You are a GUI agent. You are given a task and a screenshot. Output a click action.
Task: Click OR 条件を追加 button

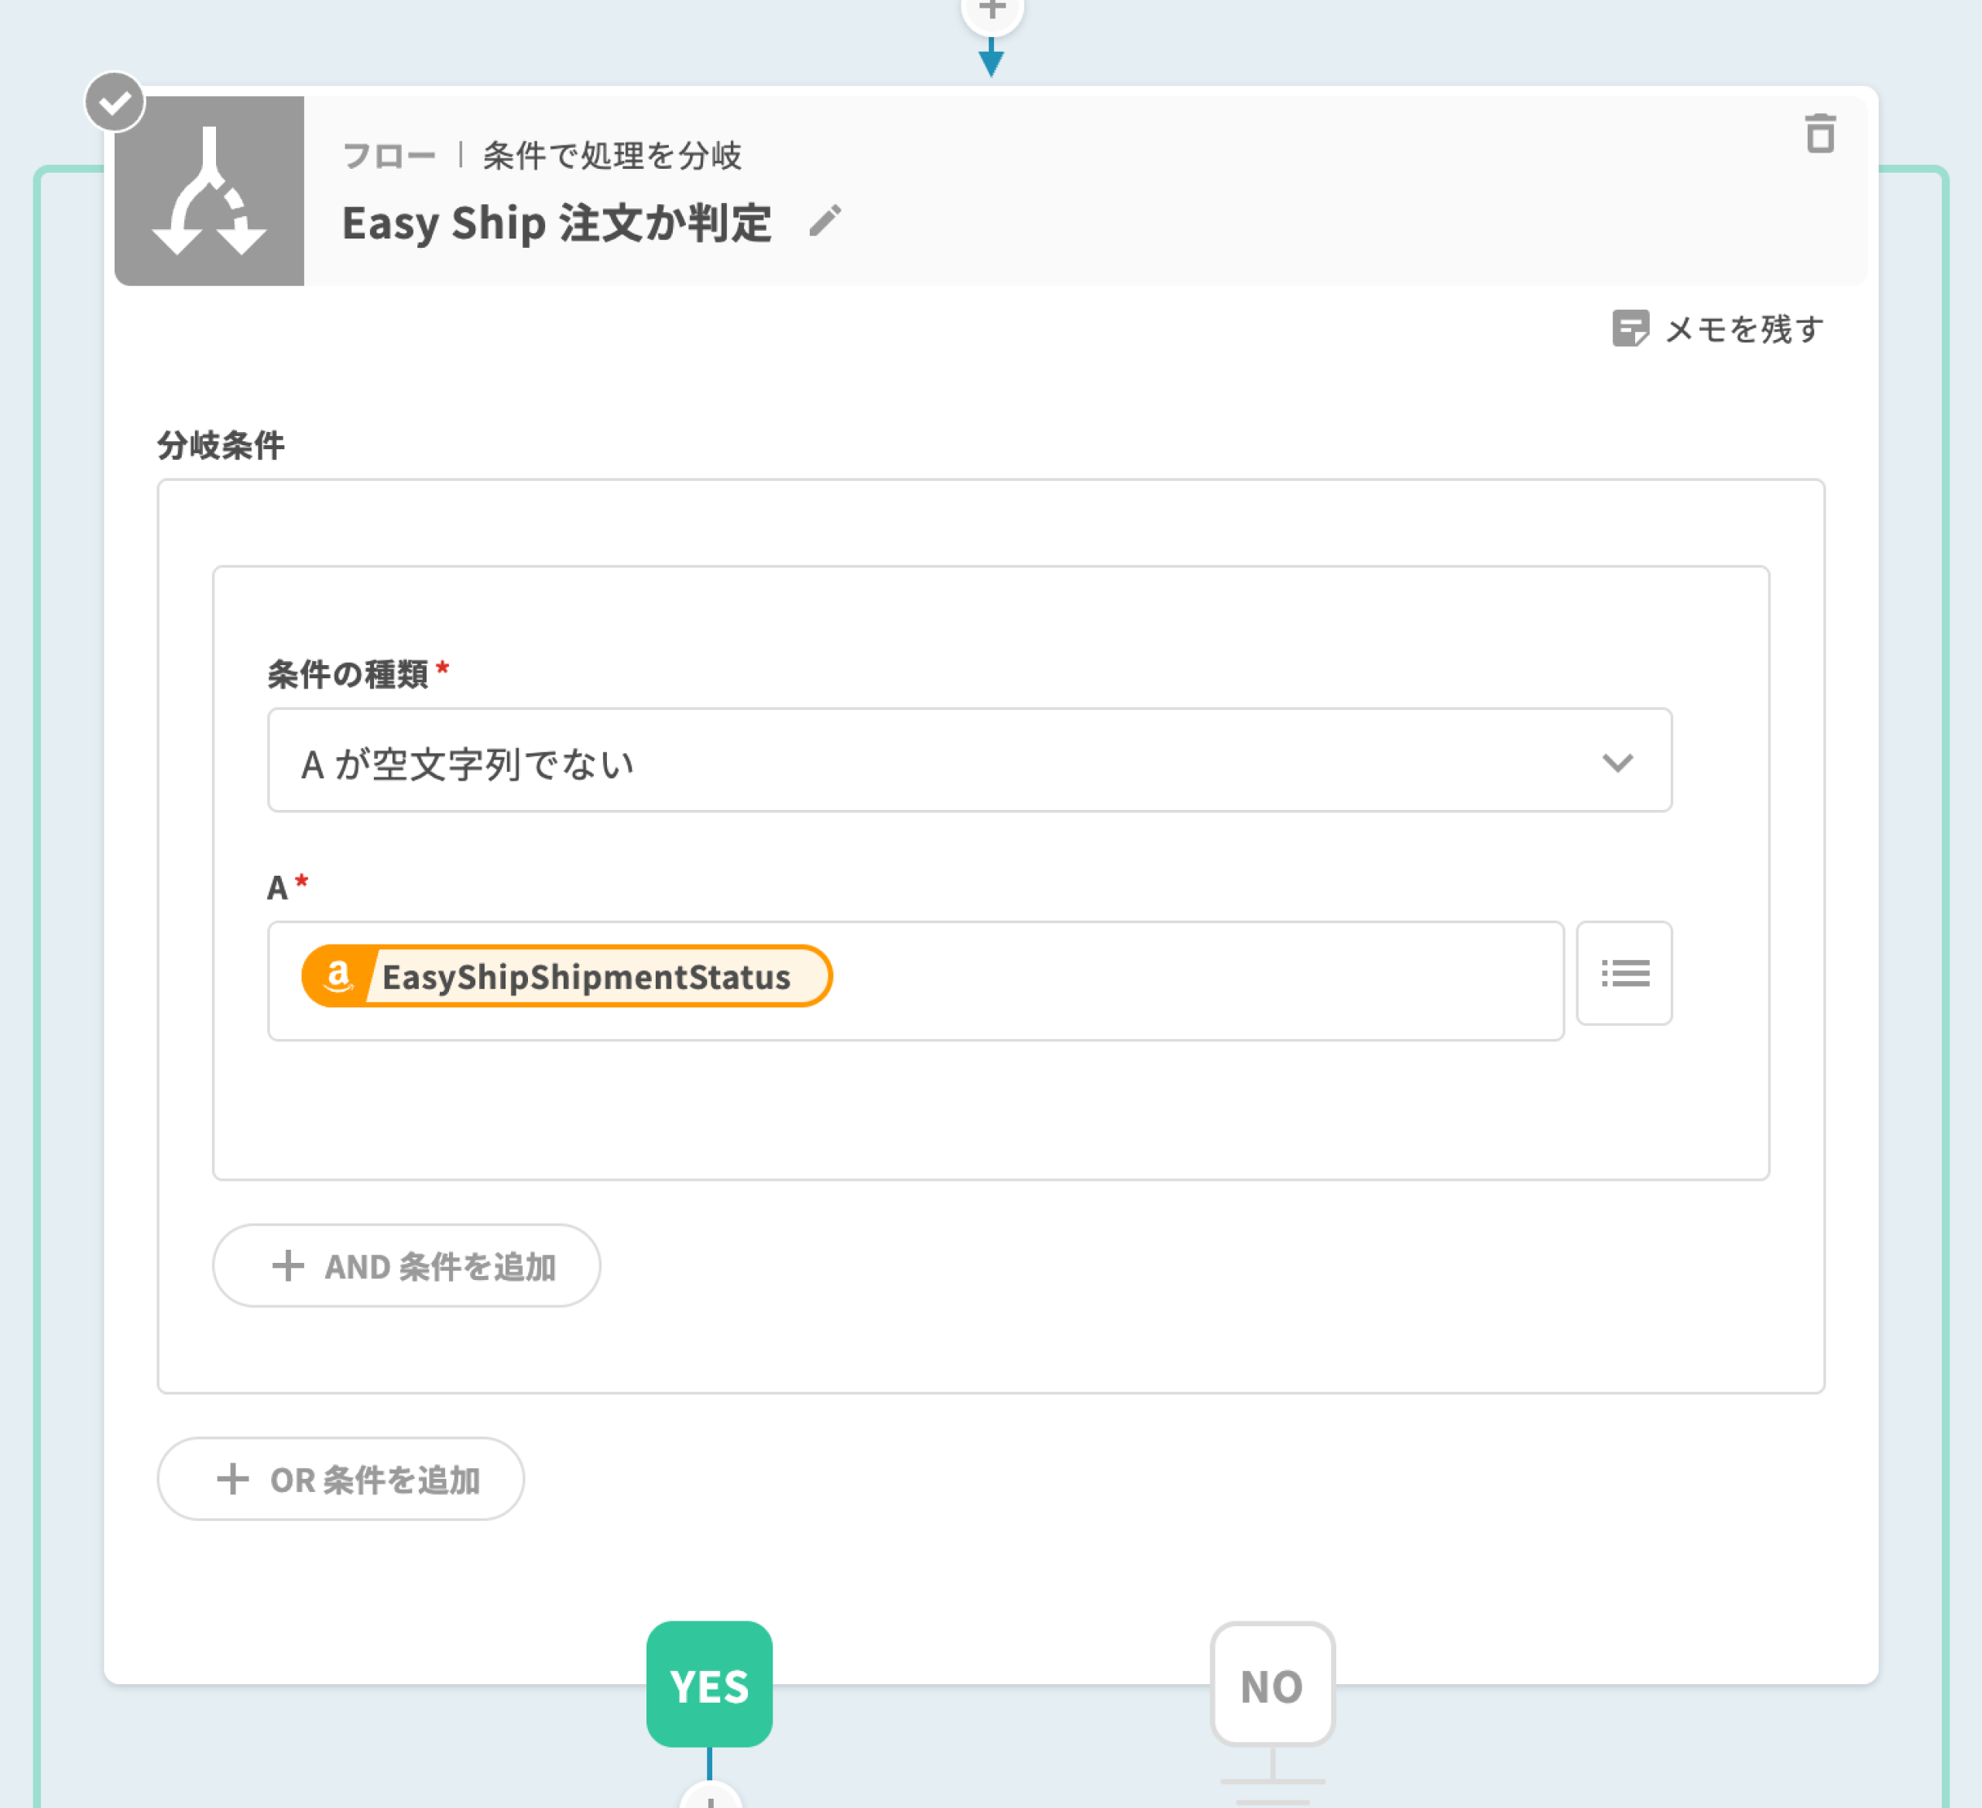(x=340, y=1479)
